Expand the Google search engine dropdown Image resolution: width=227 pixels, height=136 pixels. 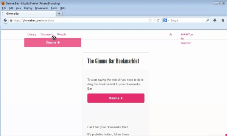[x=166, y=20]
